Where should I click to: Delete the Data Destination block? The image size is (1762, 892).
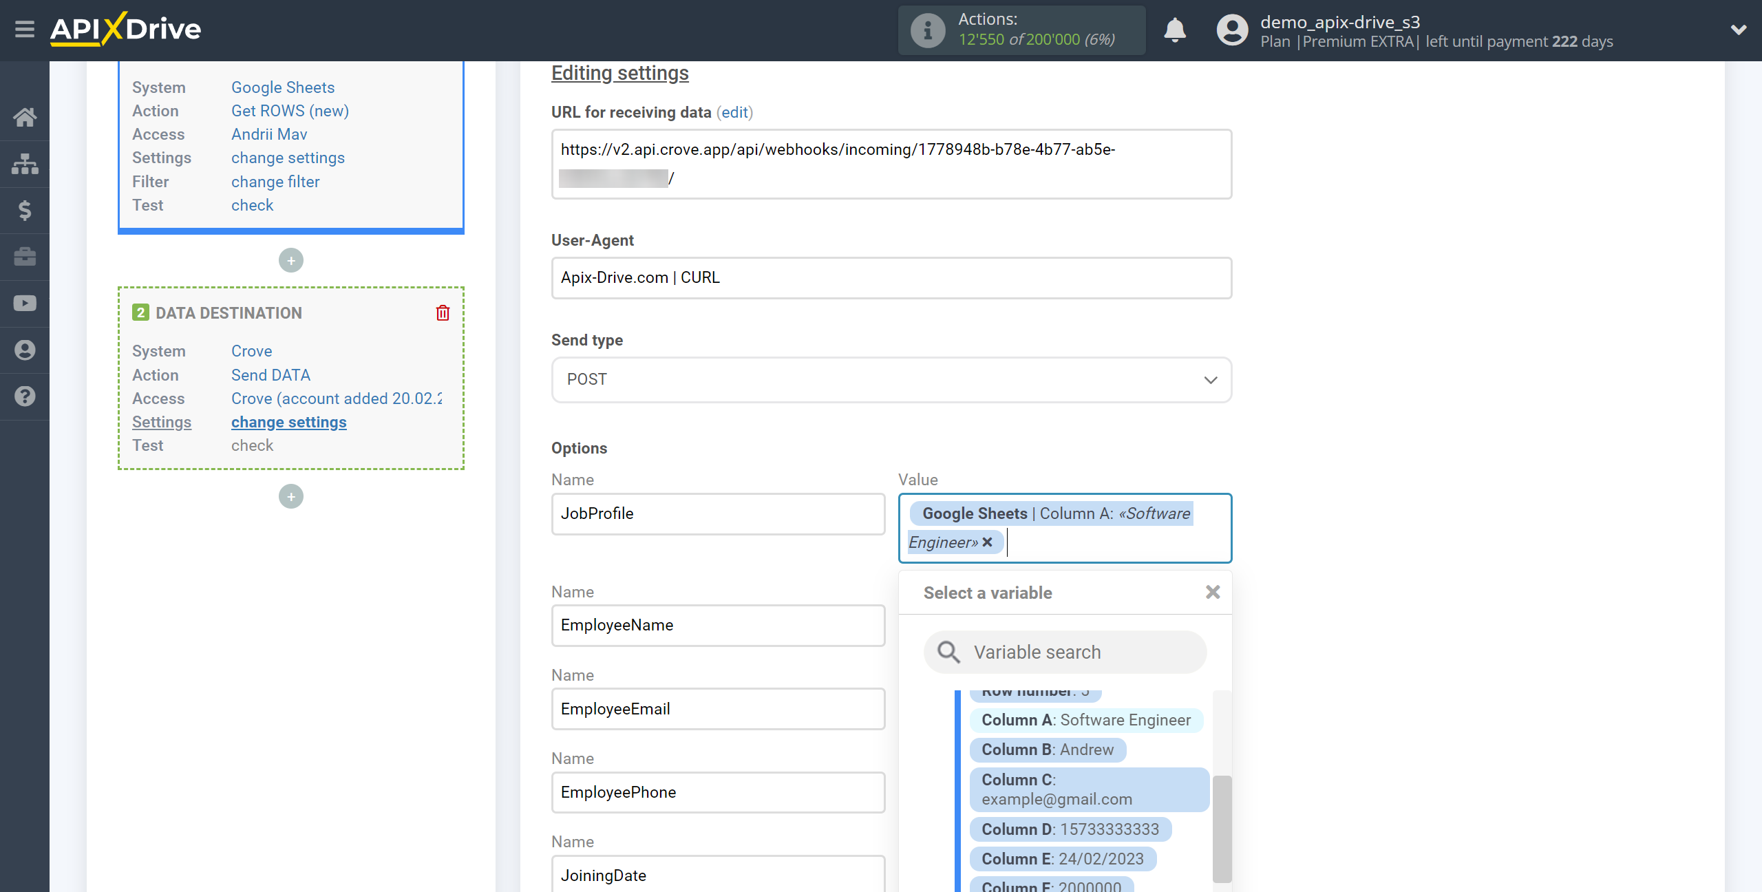tap(443, 313)
